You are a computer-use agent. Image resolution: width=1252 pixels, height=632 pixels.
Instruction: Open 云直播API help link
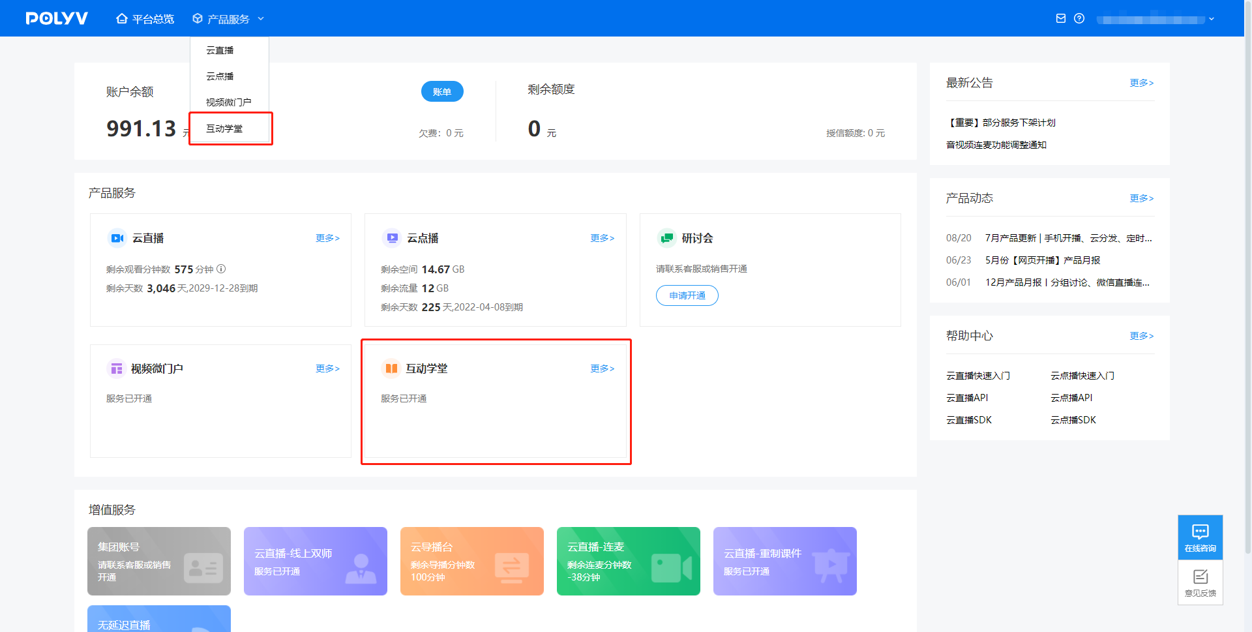pyautogui.click(x=967, y=398)
